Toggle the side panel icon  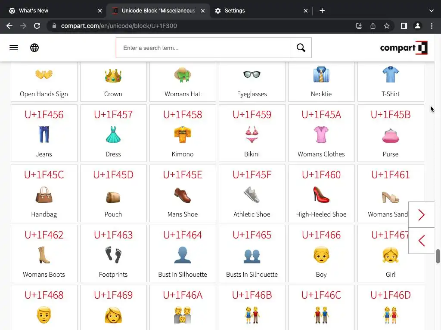(x=404, y=26)
